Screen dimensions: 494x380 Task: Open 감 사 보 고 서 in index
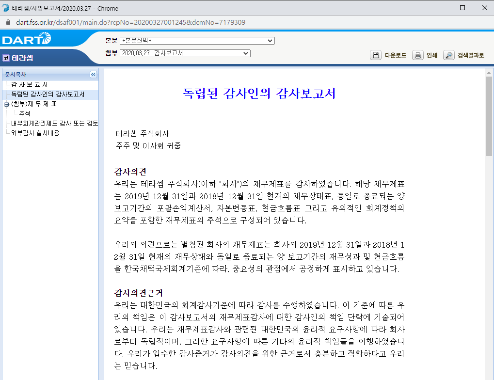coord(29,84)
